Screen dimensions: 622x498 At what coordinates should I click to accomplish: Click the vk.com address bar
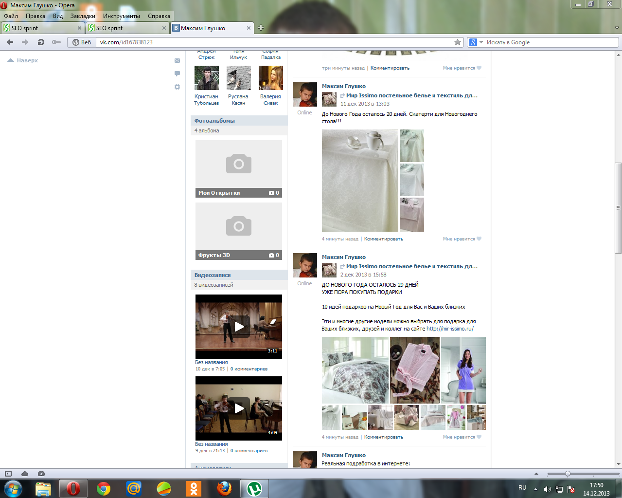(275, 42)
